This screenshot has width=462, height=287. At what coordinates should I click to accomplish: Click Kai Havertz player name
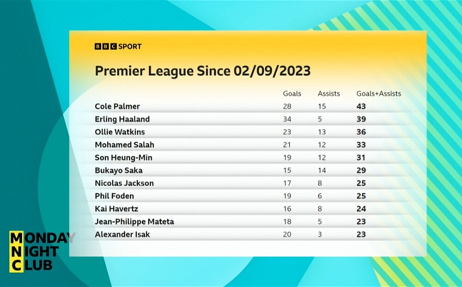(116, 209)
